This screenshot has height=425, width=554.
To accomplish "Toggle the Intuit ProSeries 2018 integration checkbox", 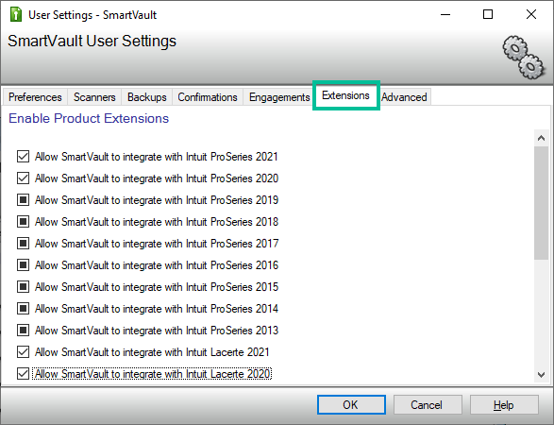I will pos(23,221).
